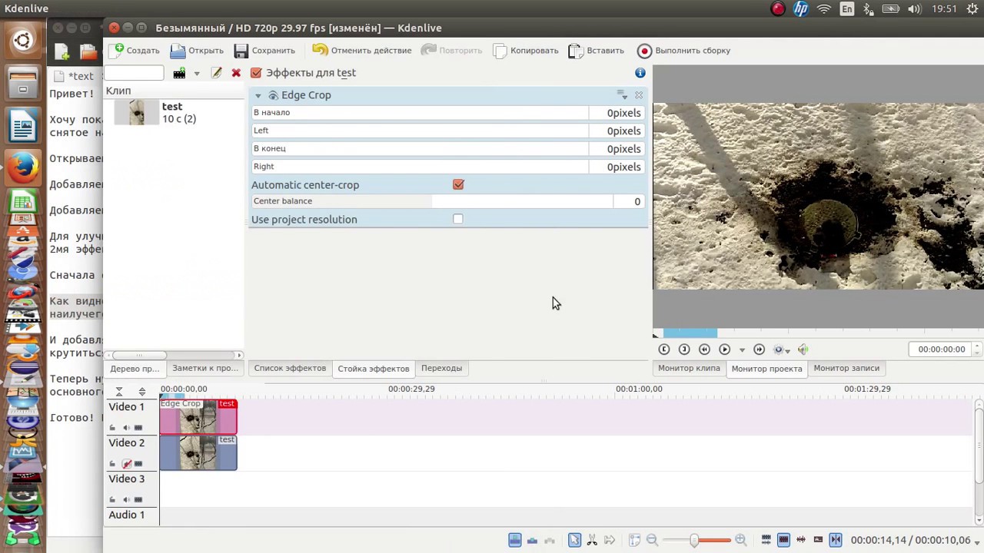
Task: Click the timeline zoom slider
Action: click(x=696, y=540)
